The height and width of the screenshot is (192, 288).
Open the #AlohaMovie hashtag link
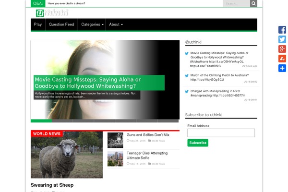coord(199,61)
